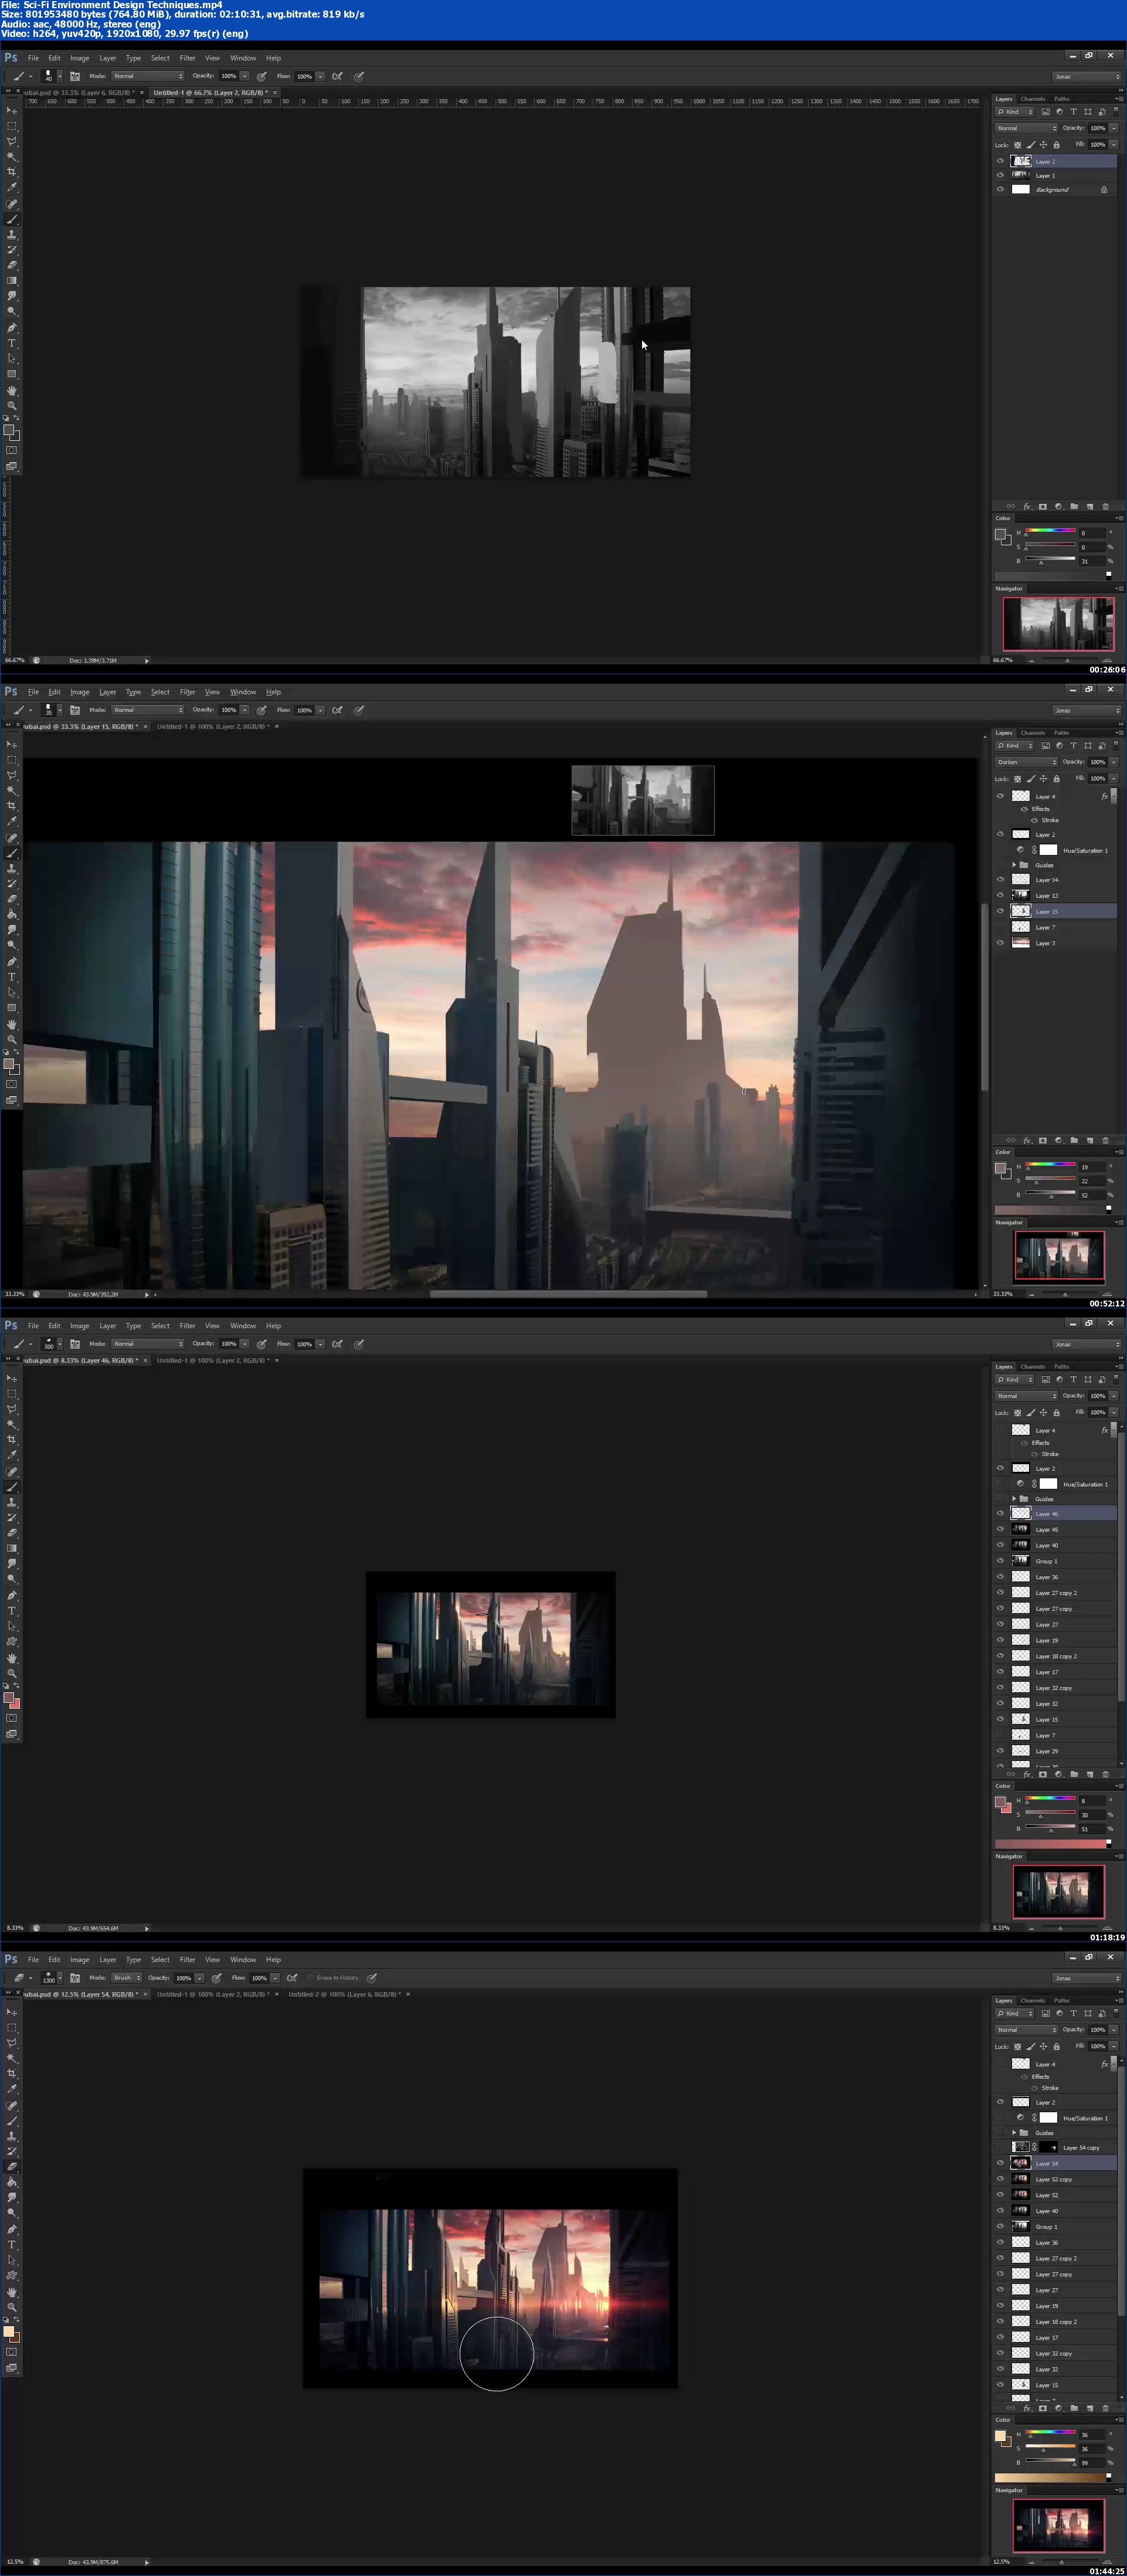This screenshot has width=1127, height=2576.
Task: Switch to Paths tab in 01:44:25 frame
Action: (x=1062, y=2000)
